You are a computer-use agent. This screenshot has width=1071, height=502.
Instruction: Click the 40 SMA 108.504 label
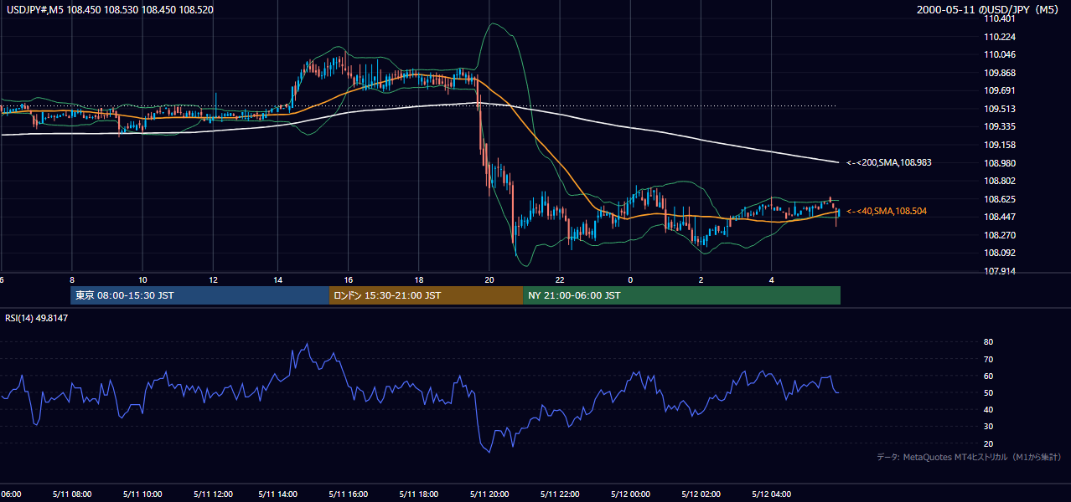(x=886, y=212)
